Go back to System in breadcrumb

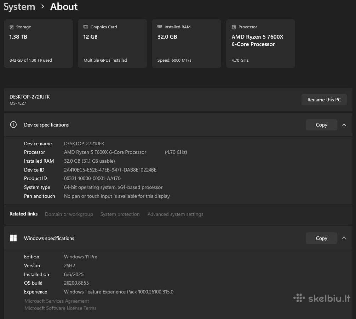pyautogui.click(x=19, y=7)
